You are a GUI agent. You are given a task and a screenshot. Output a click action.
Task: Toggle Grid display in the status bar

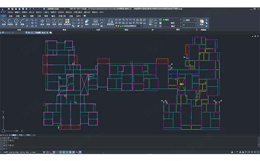(x=47, y=152)
